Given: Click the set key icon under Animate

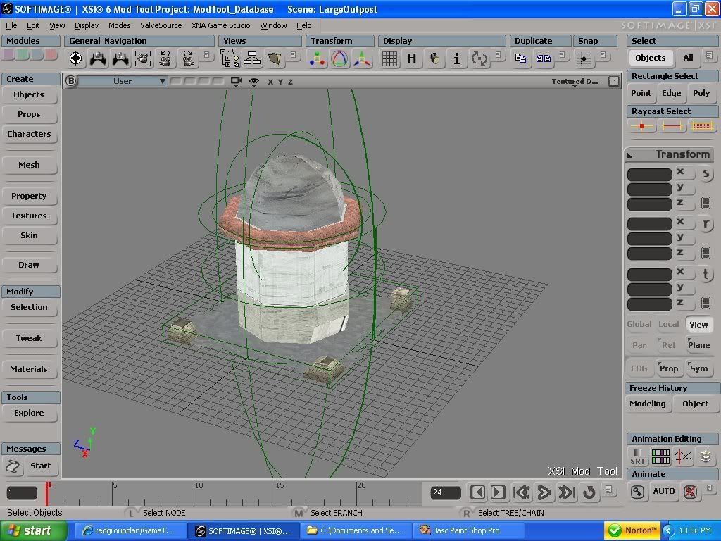Looking at the screenshot, I should [637, 492].
